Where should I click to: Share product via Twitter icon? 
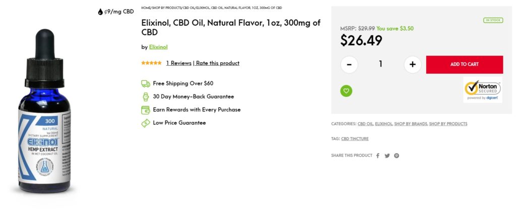(387, 156)
